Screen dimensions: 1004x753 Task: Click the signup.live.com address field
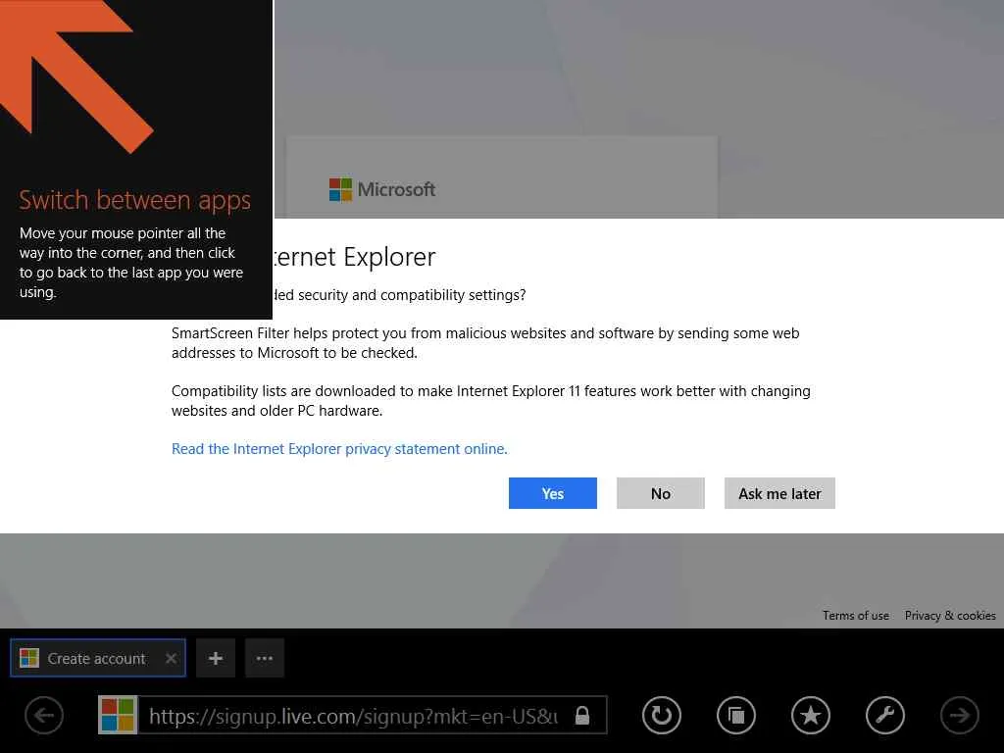354,715
